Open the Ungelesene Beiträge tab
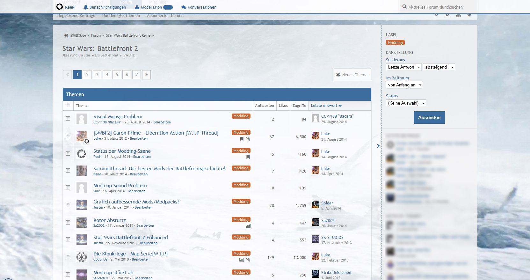 (76, 16)
